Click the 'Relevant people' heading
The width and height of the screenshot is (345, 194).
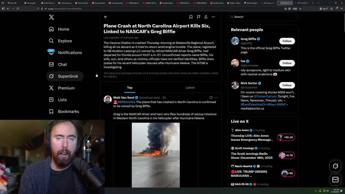(247, 30)
